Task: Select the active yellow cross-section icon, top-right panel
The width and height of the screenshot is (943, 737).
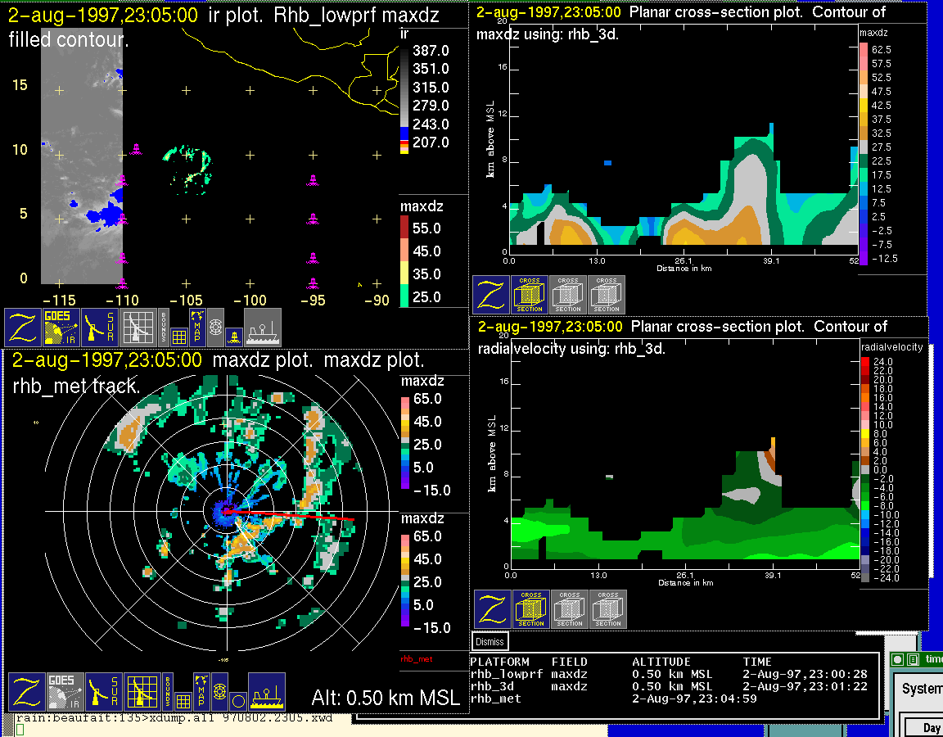Action: pos(530,295)
